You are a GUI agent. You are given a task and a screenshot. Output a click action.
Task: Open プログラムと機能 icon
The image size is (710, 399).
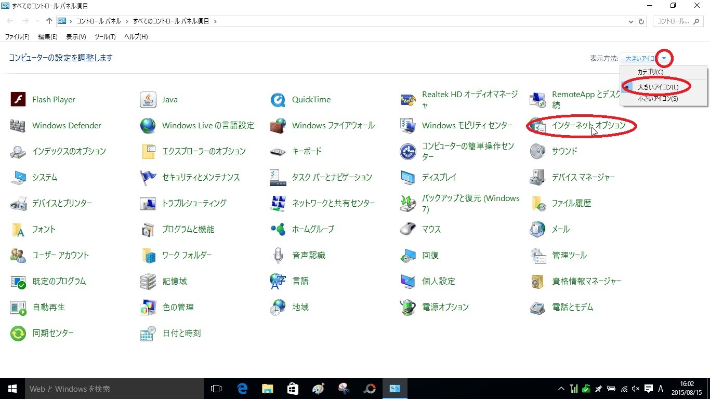pyautogui.click(x=148, y=229)
